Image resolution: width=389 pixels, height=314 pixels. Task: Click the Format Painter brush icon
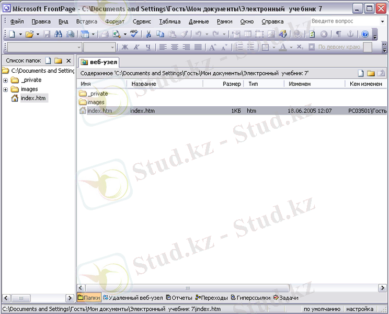[184, 34]
